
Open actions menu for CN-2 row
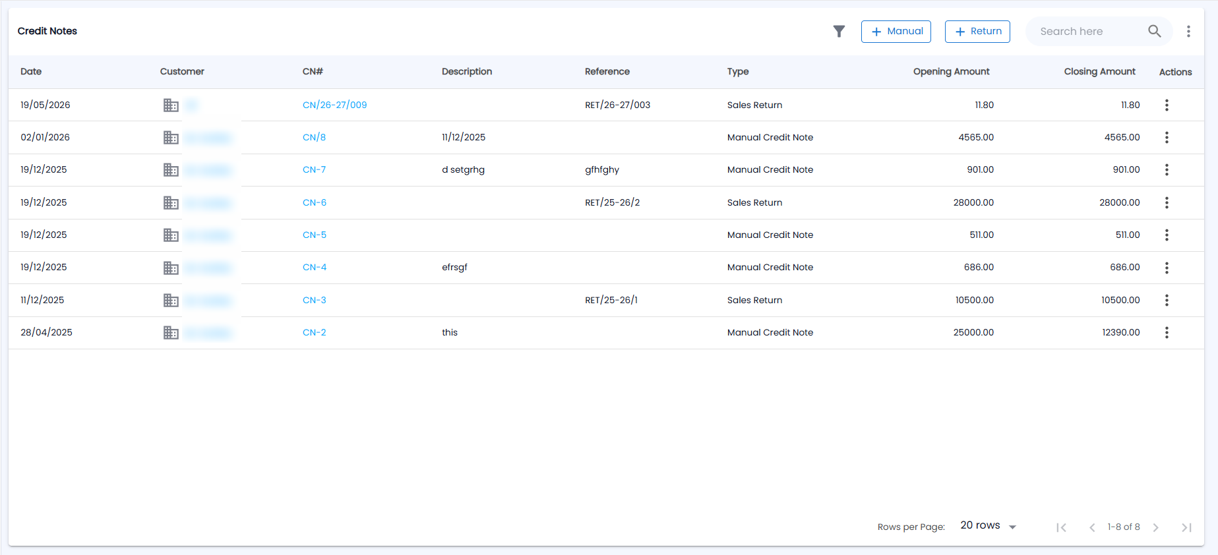[1167, 332]
